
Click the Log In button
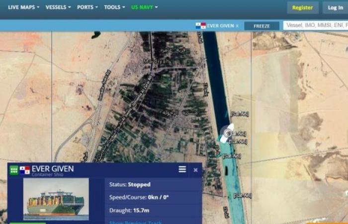point(335,8)
